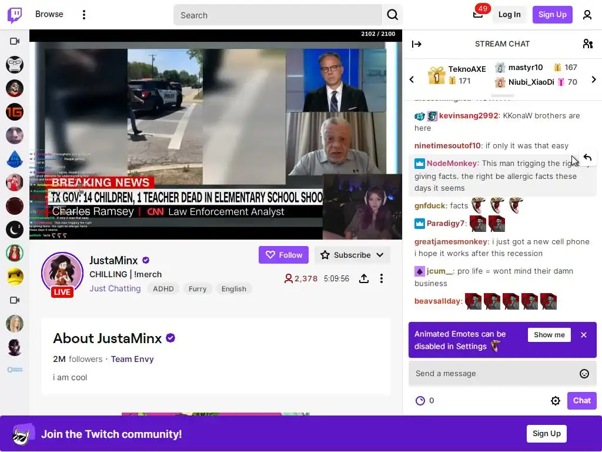Click the Show me button for animated emotes
This screenshot has width=602, height=452.
(549, 335)
